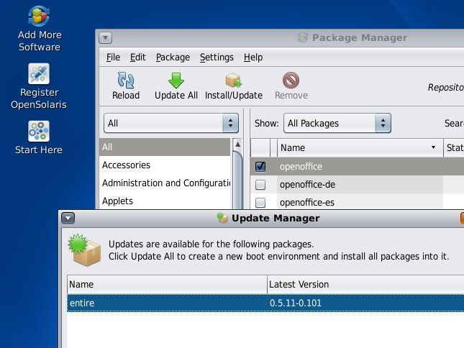Viewport: 464px width, 348px height.
Task: Open the Edit menu
Action: pos(137,58)
